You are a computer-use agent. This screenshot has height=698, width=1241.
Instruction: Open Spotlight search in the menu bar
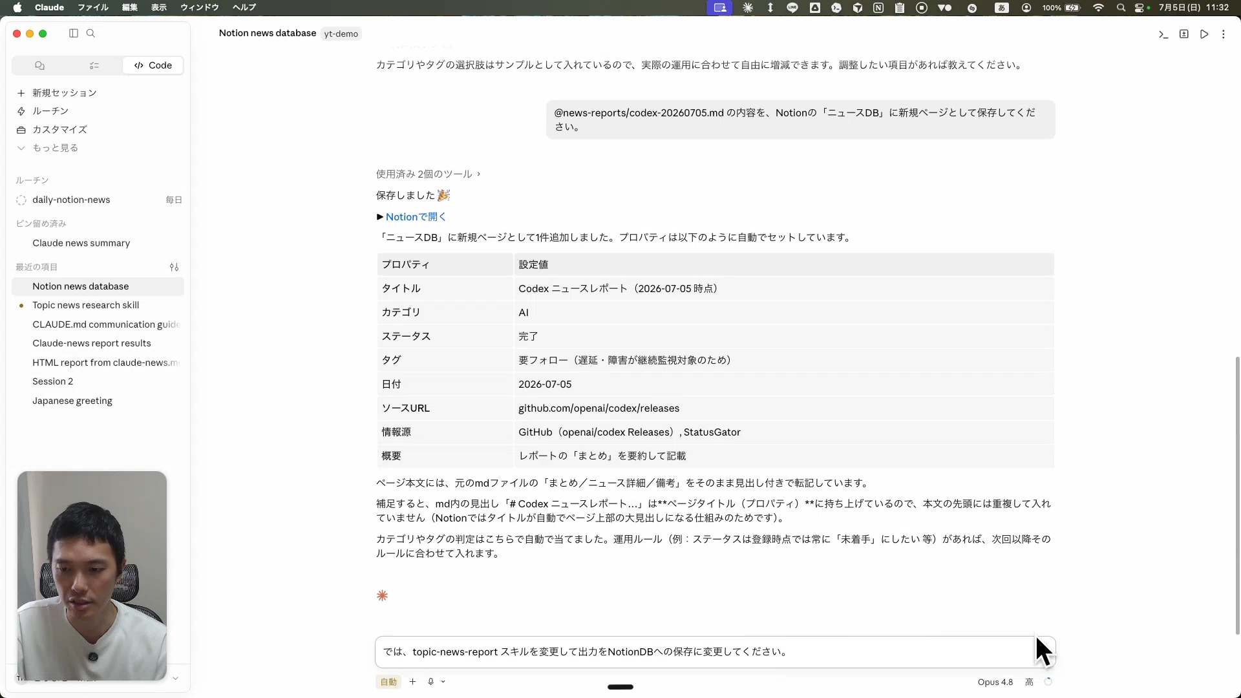1121,8
